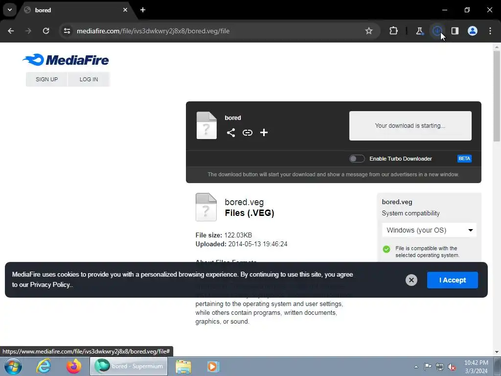Screen dimensions: 501x376
Task: Open site information icon in address bar
Action: (67, 31)
